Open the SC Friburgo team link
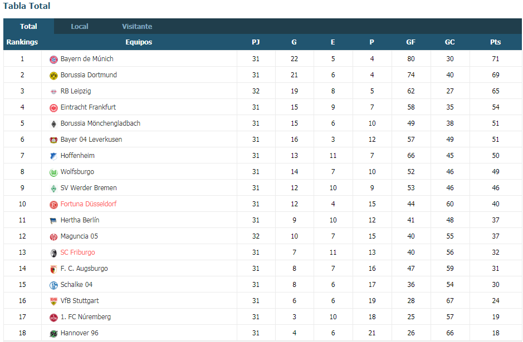This screenshot has height=342, width=523. (77, 252)
